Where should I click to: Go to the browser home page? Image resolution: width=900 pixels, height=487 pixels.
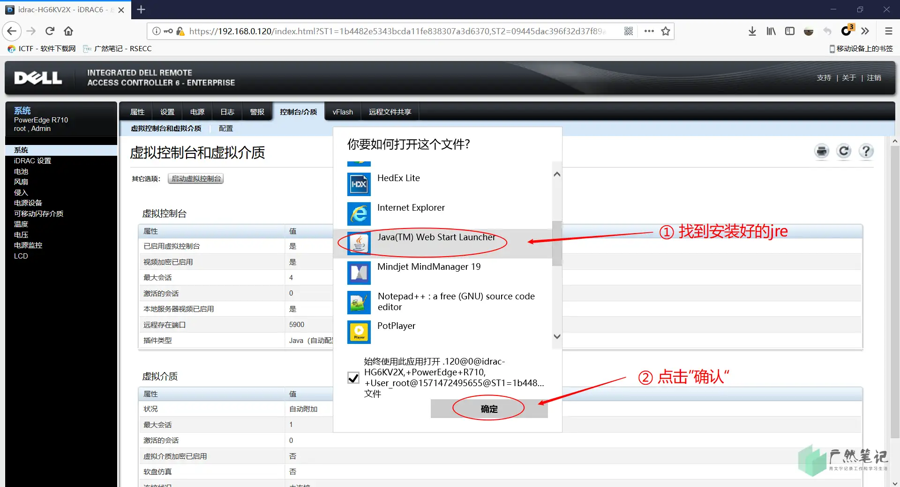coord(68,31)
